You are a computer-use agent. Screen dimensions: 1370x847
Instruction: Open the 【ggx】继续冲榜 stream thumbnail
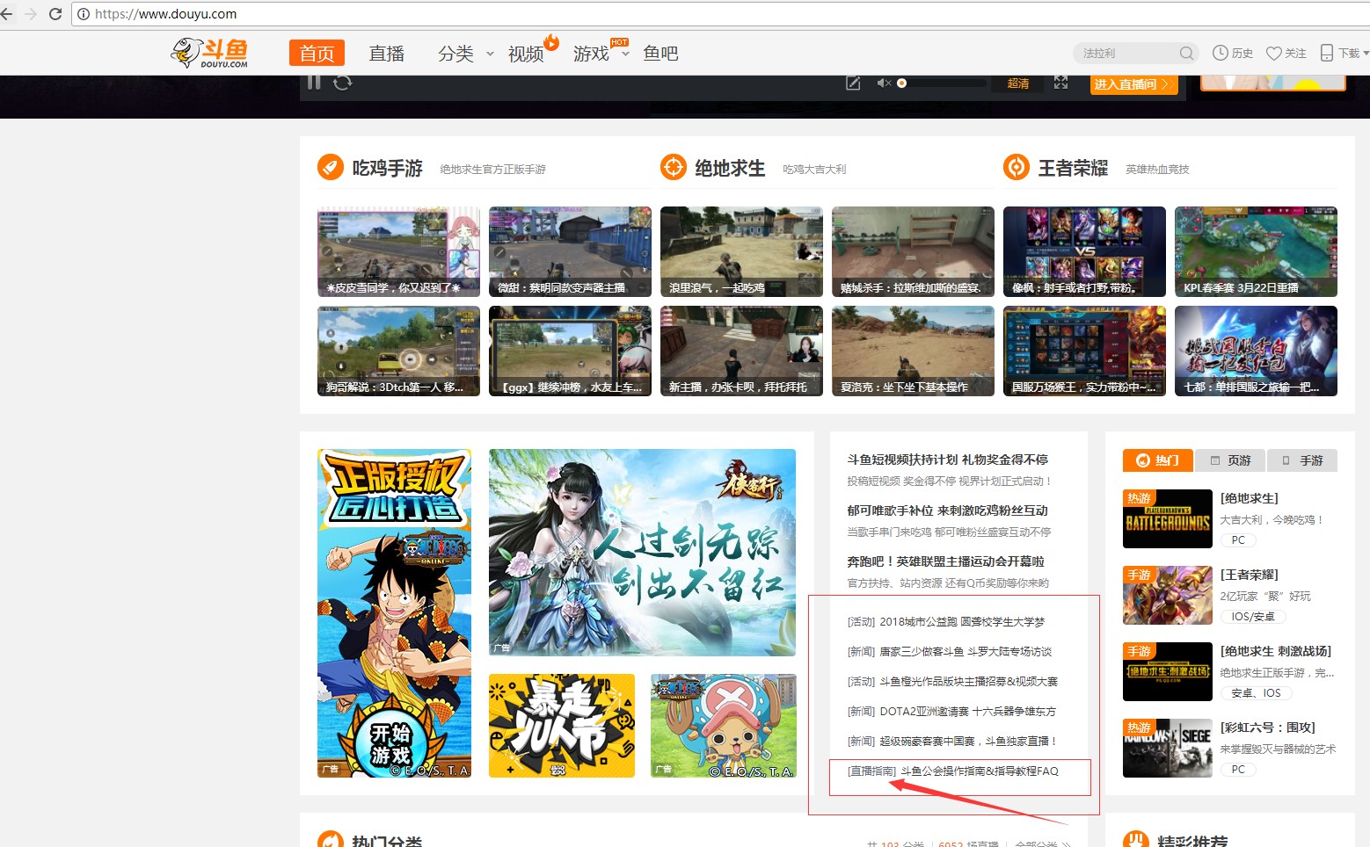coord(570,351)
